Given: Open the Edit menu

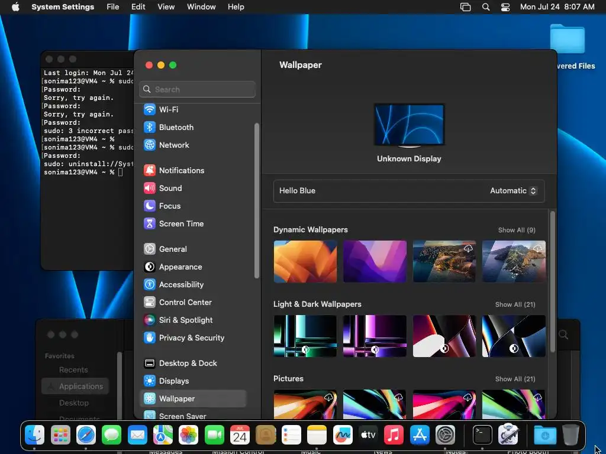Looking at the screenshot, I should click(138, 7).
